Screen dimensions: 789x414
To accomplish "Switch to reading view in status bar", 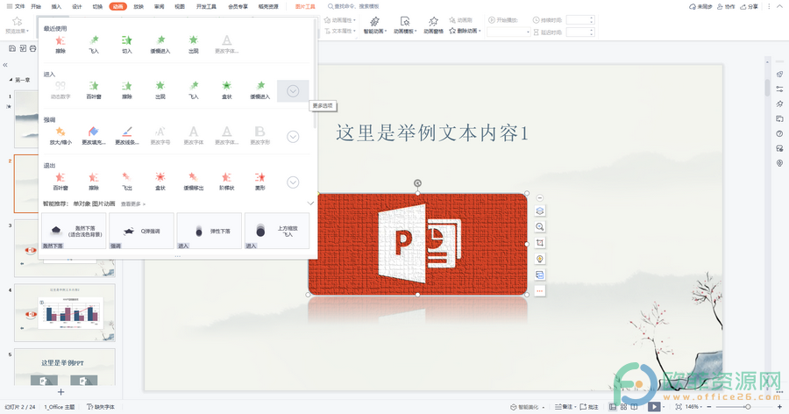I will (x=634, y=406).
